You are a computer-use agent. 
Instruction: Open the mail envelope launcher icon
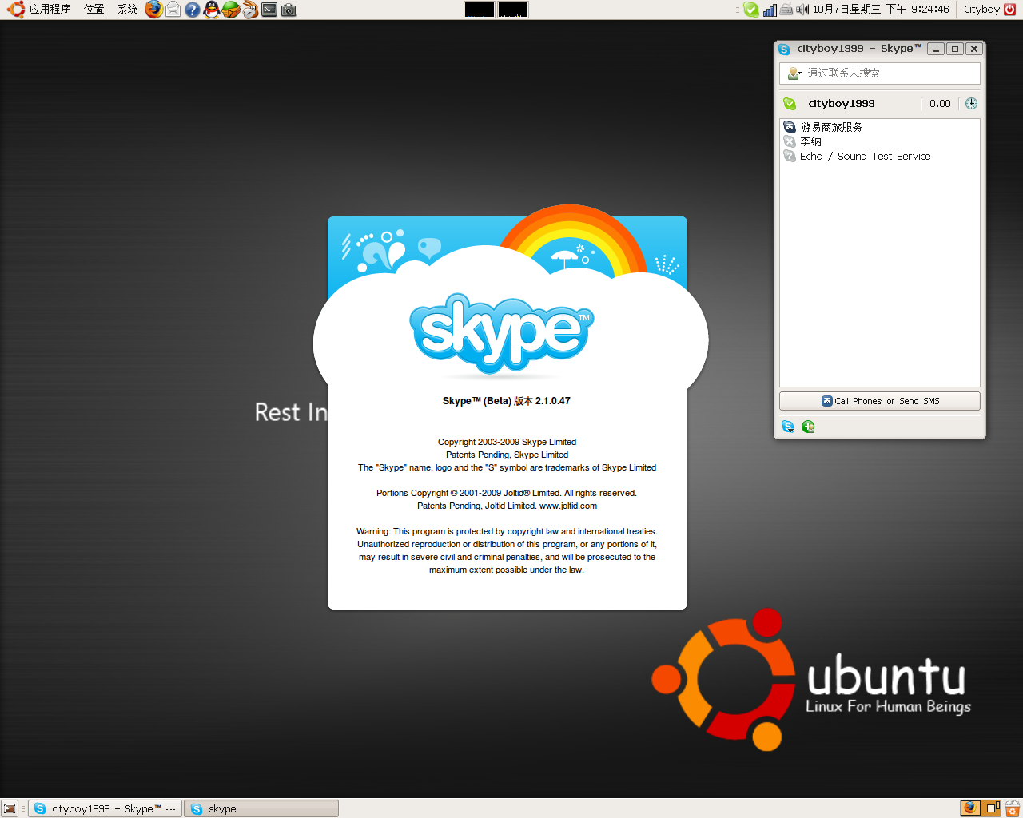[173, 10]
